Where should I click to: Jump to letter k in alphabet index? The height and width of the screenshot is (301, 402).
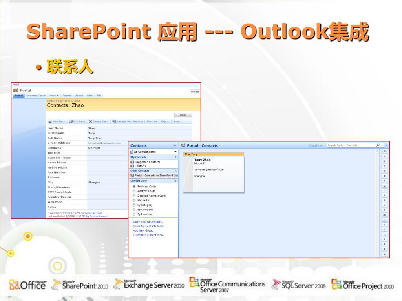point(384,205)
